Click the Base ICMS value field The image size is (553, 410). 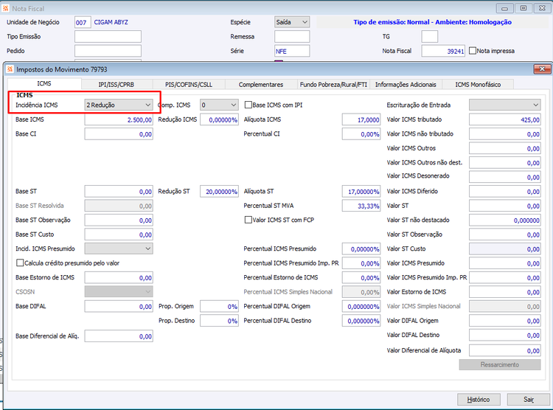119,119
